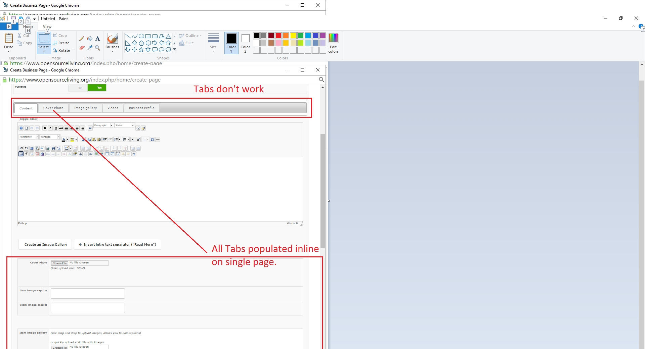The image size is (645, 349).
Task: Select the dark red color swatch
Action: tap(271, 36)
